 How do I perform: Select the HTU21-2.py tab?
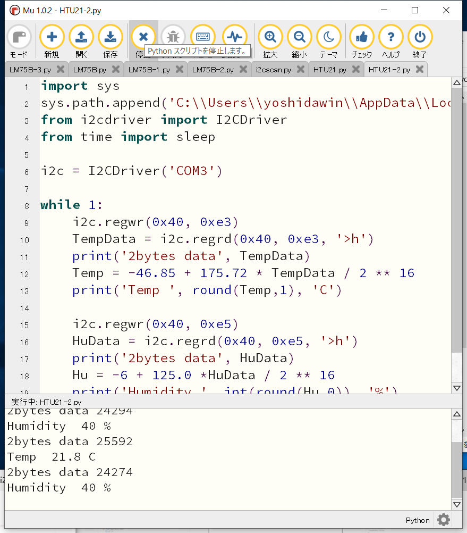pyautogui.click(x=389, y=70)
